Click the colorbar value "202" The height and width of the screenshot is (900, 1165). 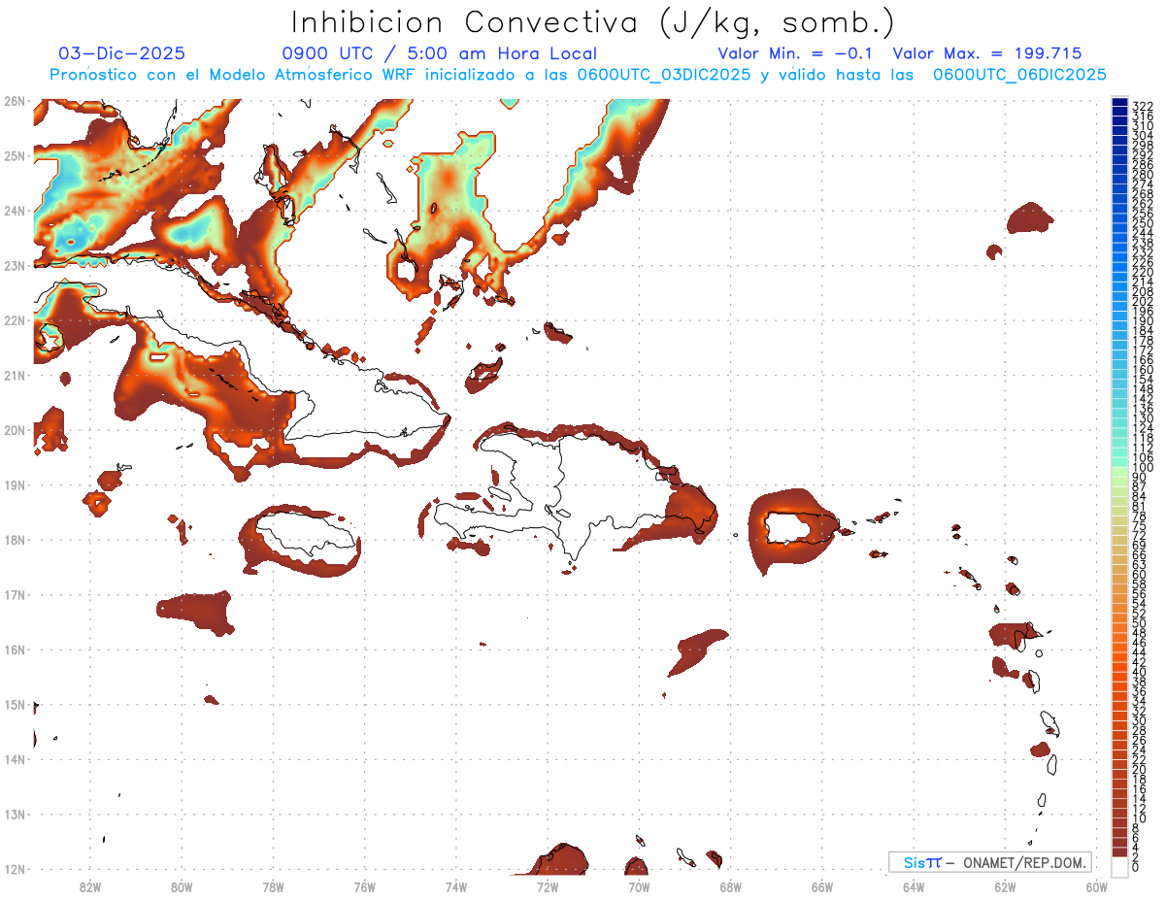(x=1143, y=302)
